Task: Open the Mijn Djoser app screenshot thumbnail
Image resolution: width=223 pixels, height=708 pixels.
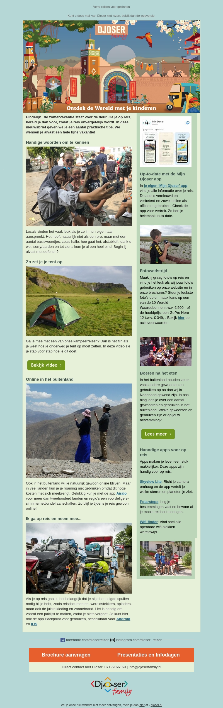Action: tap(166, 142)
